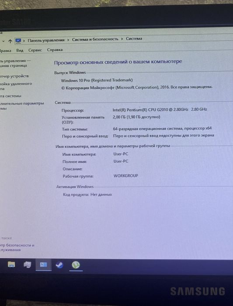Go to Система и безопасность breadcrumb
Screen dimensions: 233x306
[x=95, y=39]
